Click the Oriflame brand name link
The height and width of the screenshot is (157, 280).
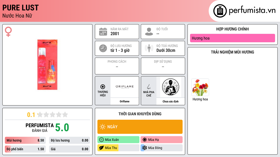(x=124, y=101)
